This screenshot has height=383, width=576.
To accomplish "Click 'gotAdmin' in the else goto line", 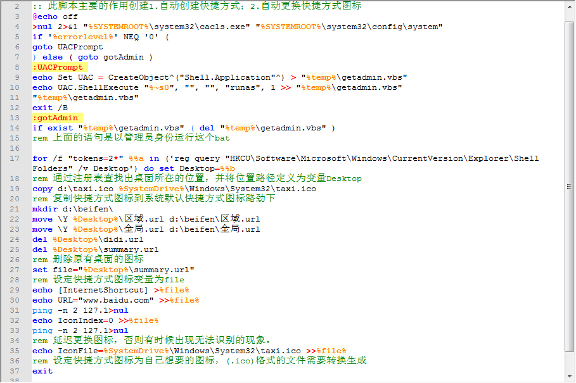I will pos(124,57).
